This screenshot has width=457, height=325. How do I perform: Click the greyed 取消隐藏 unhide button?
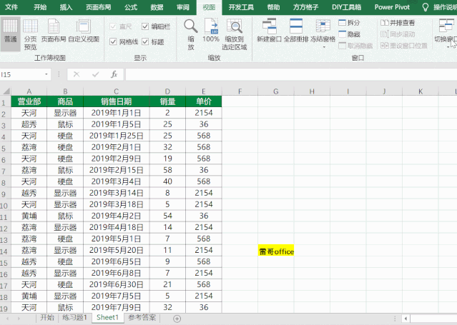(355, 46)
